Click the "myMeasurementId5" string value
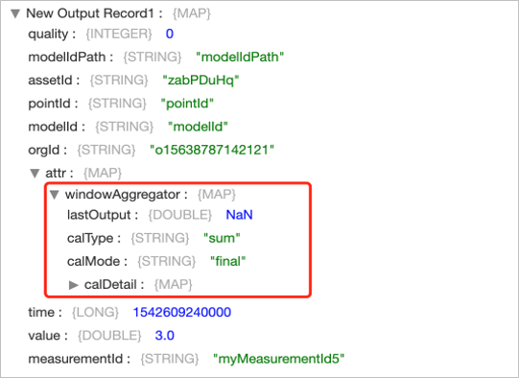 pyautogui.click(x=279, y=359)
